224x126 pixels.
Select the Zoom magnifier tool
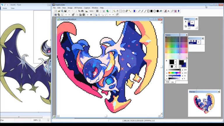click(x=114, y=11)
